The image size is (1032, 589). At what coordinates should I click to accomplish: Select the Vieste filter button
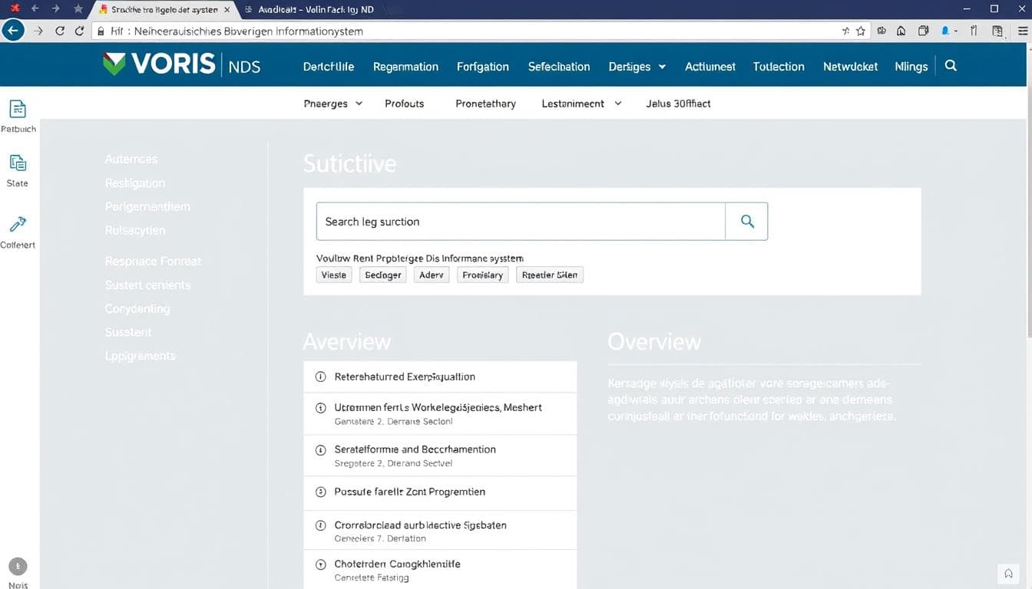click(x=334, y=275)
